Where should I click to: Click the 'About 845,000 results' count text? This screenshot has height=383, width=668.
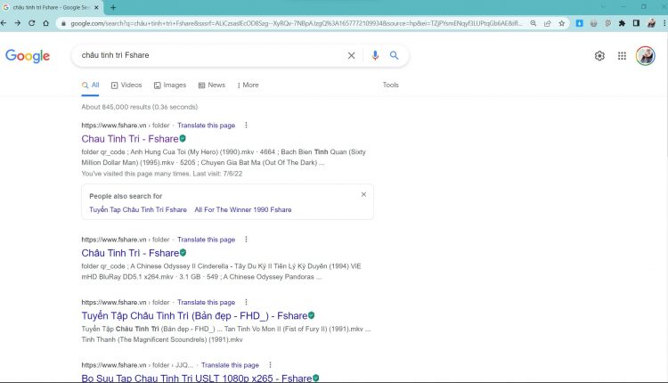click(x=140, y=107)
